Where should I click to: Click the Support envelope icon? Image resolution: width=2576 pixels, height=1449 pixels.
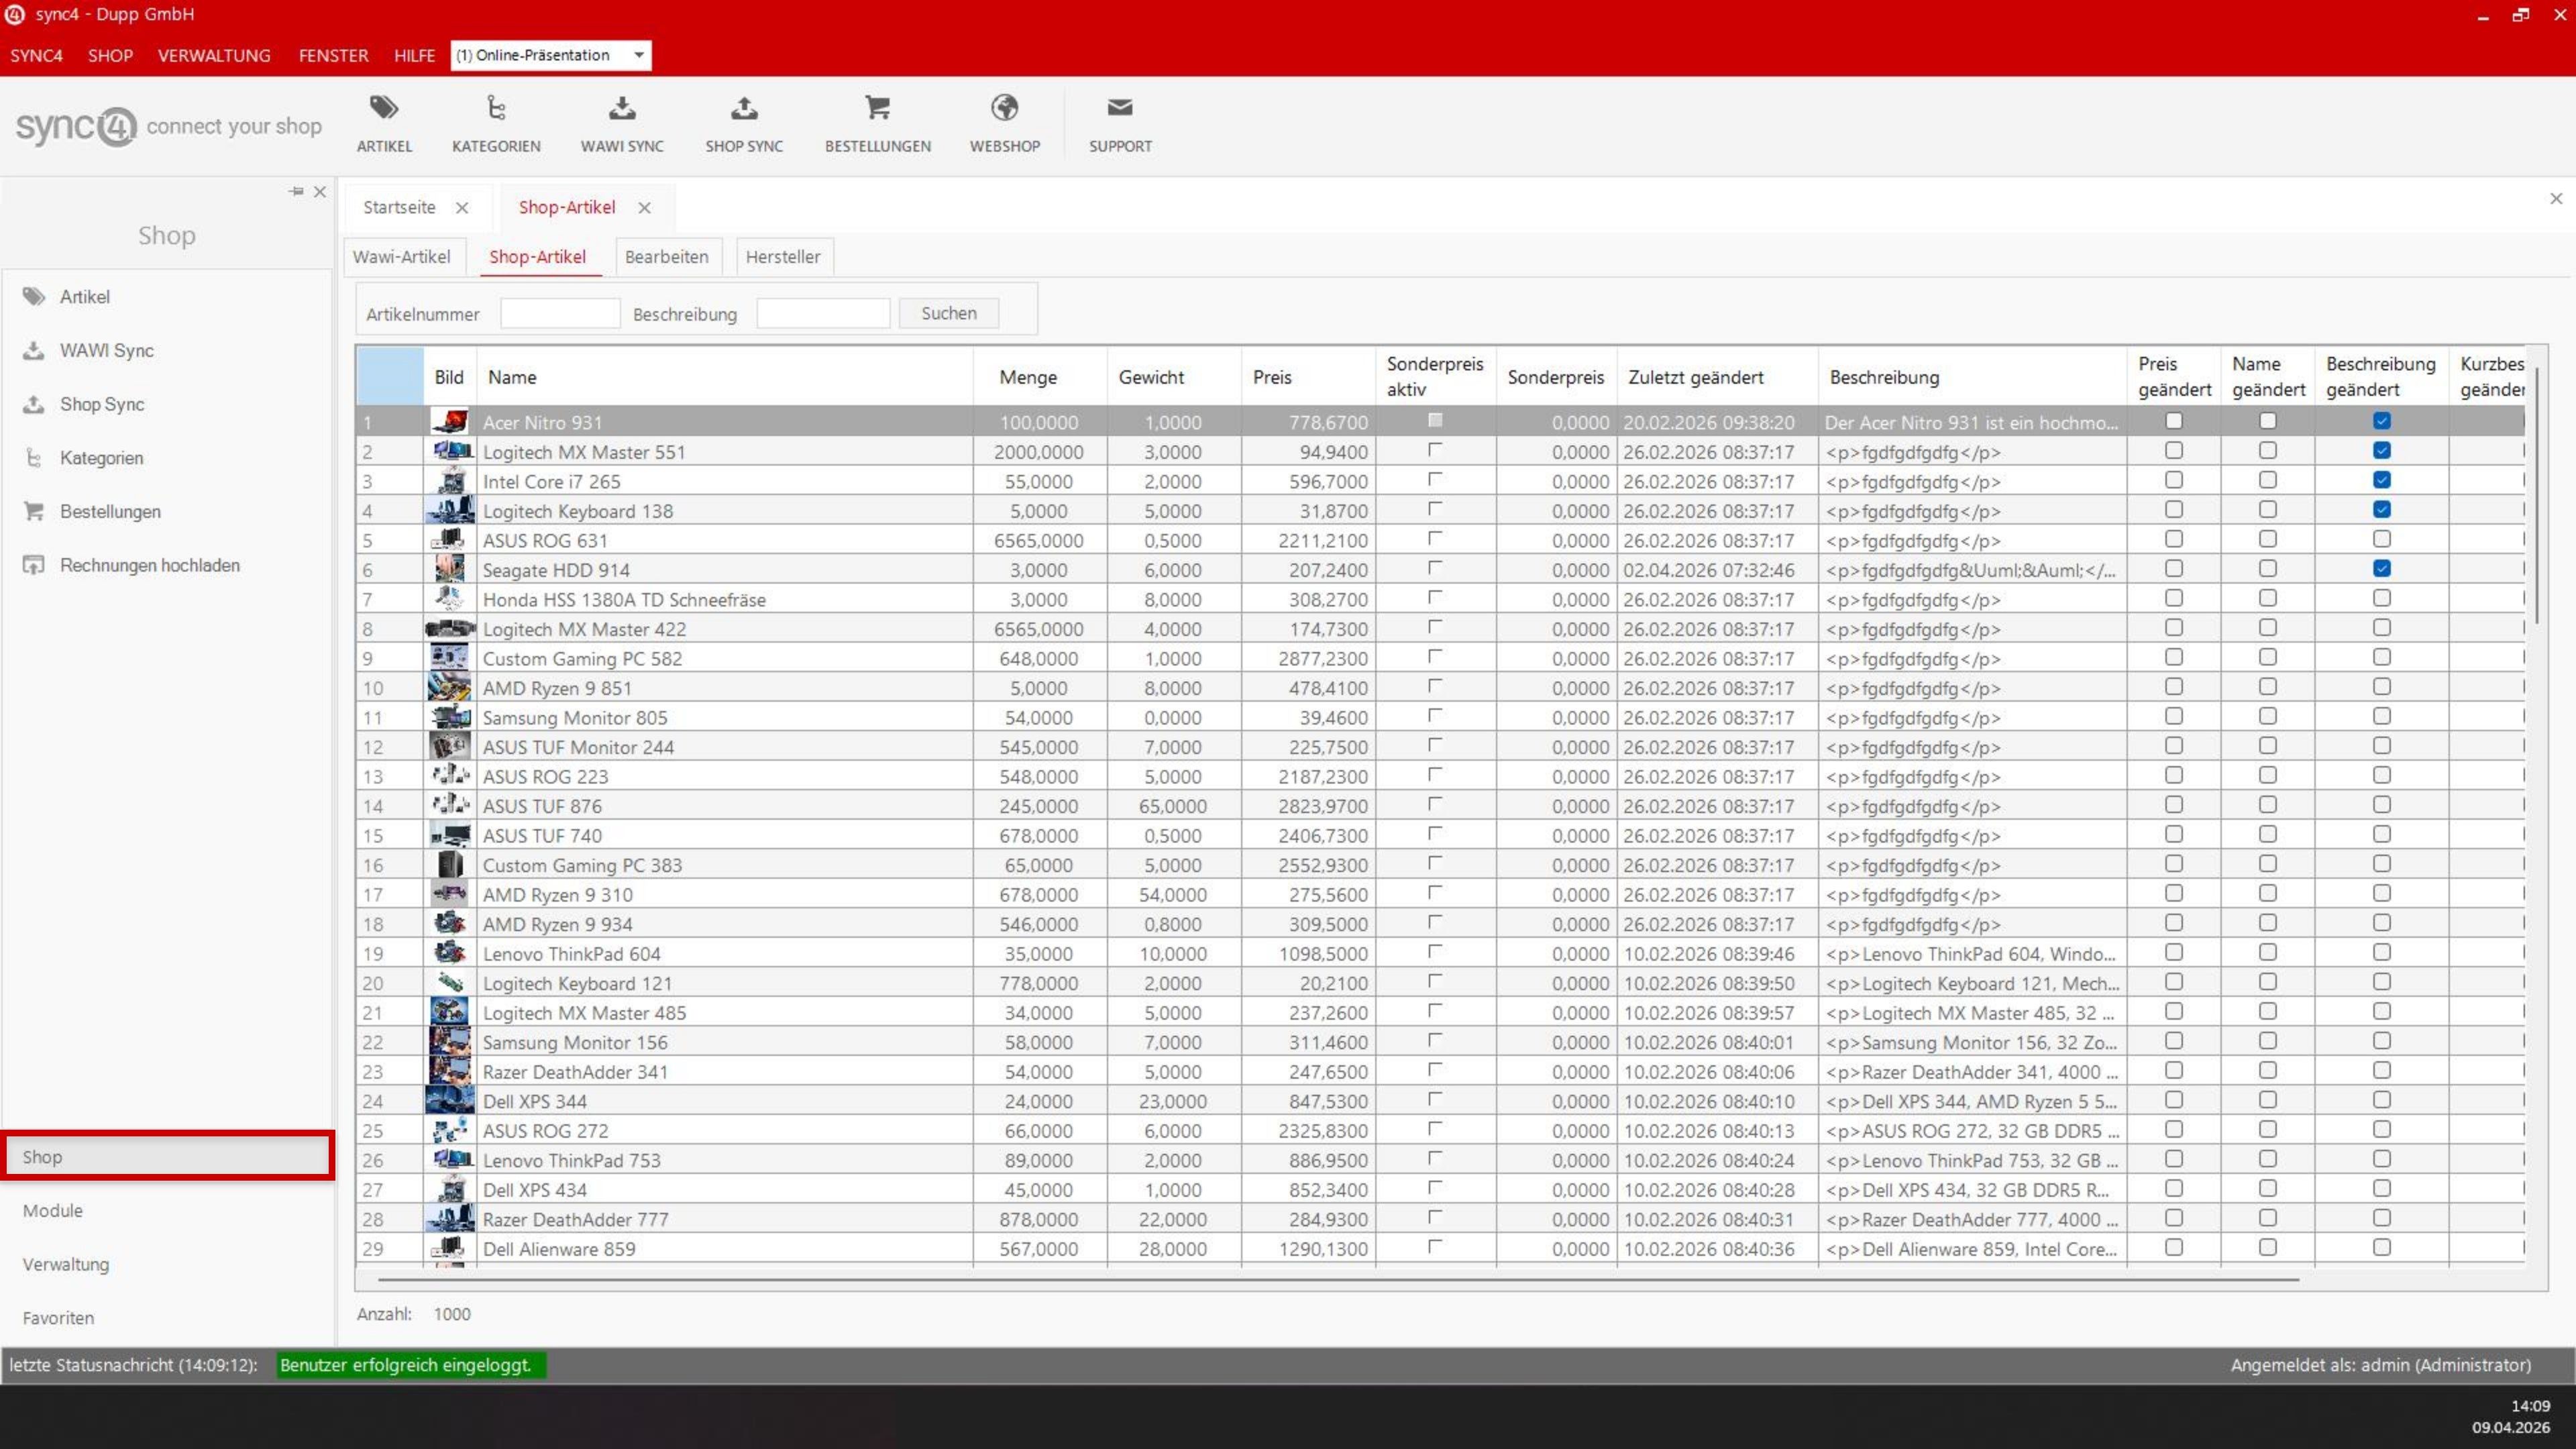pos(1120,108)
